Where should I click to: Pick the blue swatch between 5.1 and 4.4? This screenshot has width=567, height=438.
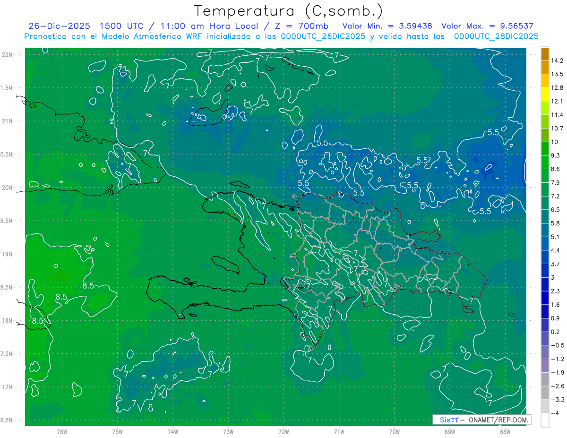click(x=545, y=244)
